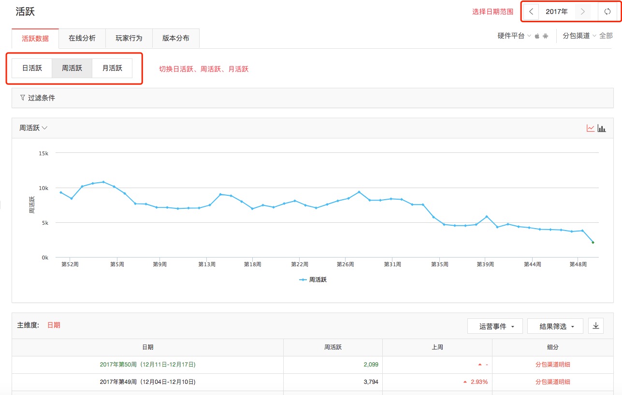Select the 周活跃 weekly active toggle
This screenshot has width=622, height=395.
[x=72, y=68]
